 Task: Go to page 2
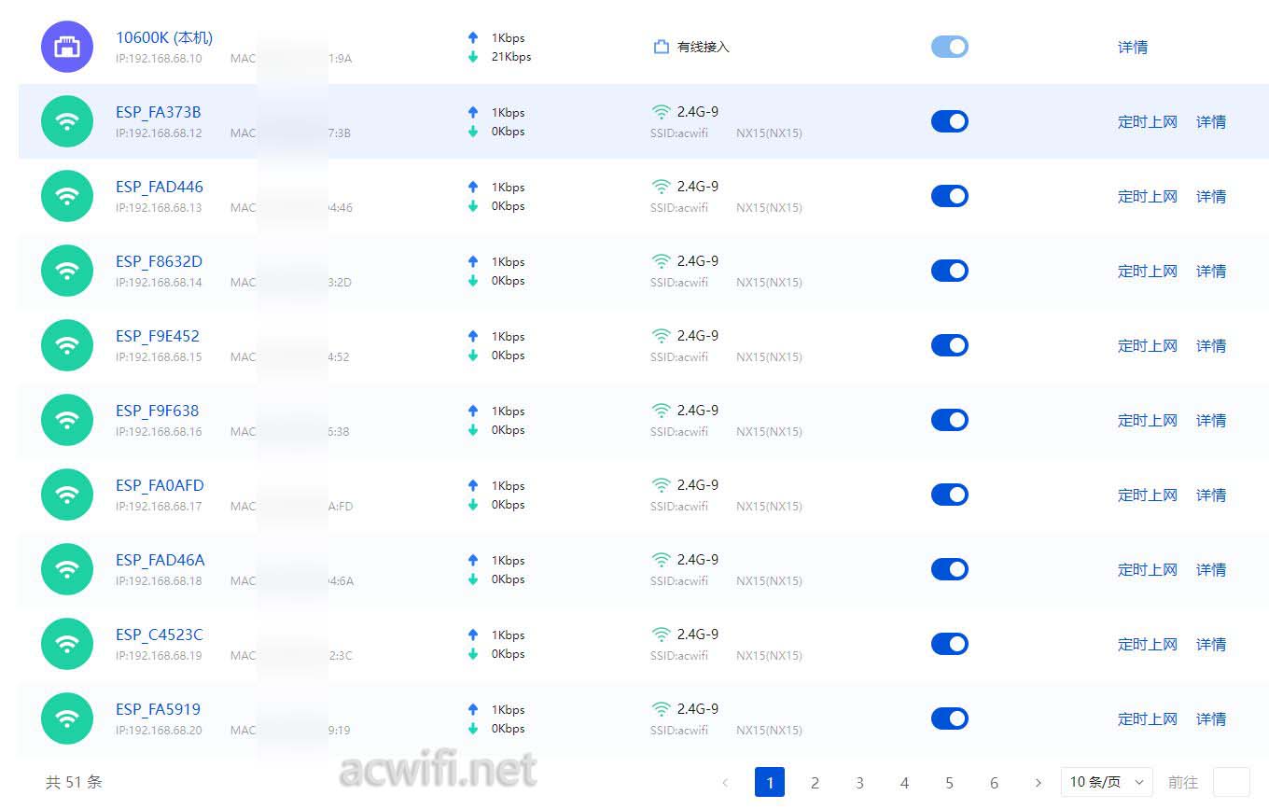coord(815,783)
